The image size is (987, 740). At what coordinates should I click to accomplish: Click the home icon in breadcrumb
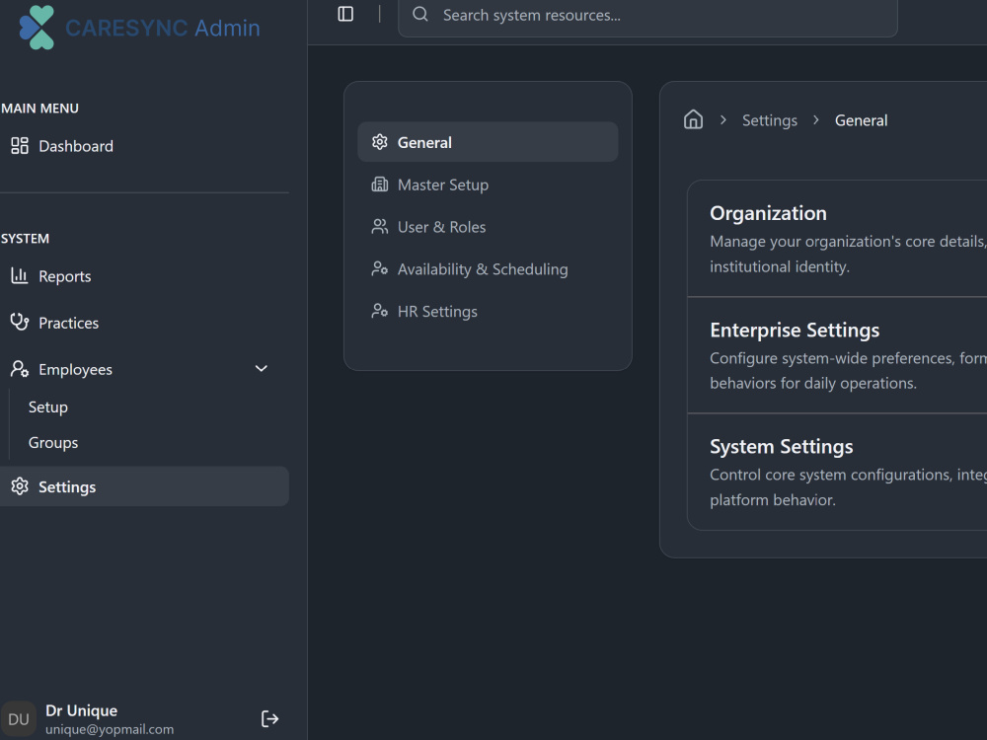(693, 119)
